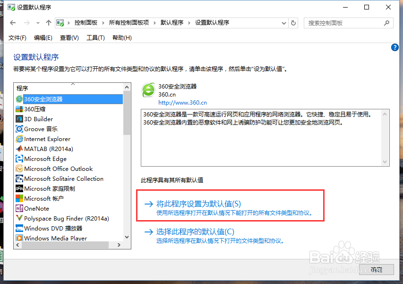403x284 pixels.
Task: Select Internet Explorer text row
Action: coord(47,139)
